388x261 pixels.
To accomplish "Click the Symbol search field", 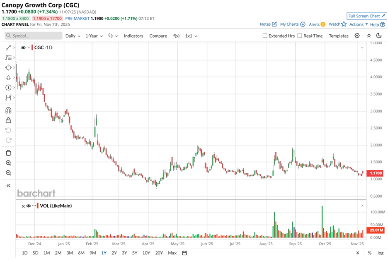I will click(x=34, y=36).
